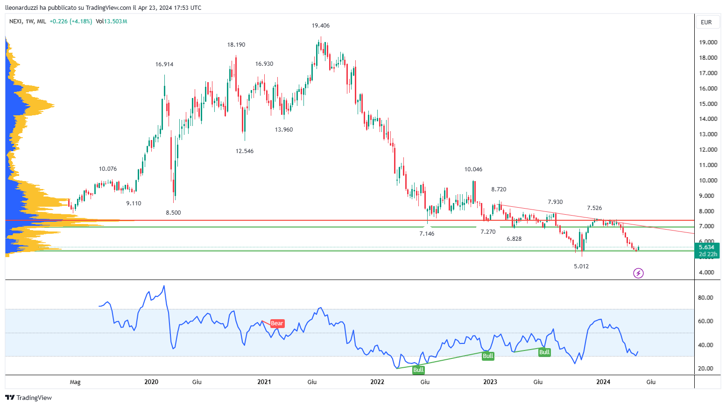The width and height of the screenshot is (726, 406).
Task: Click the TradingView logo at bottom left
Action: coord(28,398)
